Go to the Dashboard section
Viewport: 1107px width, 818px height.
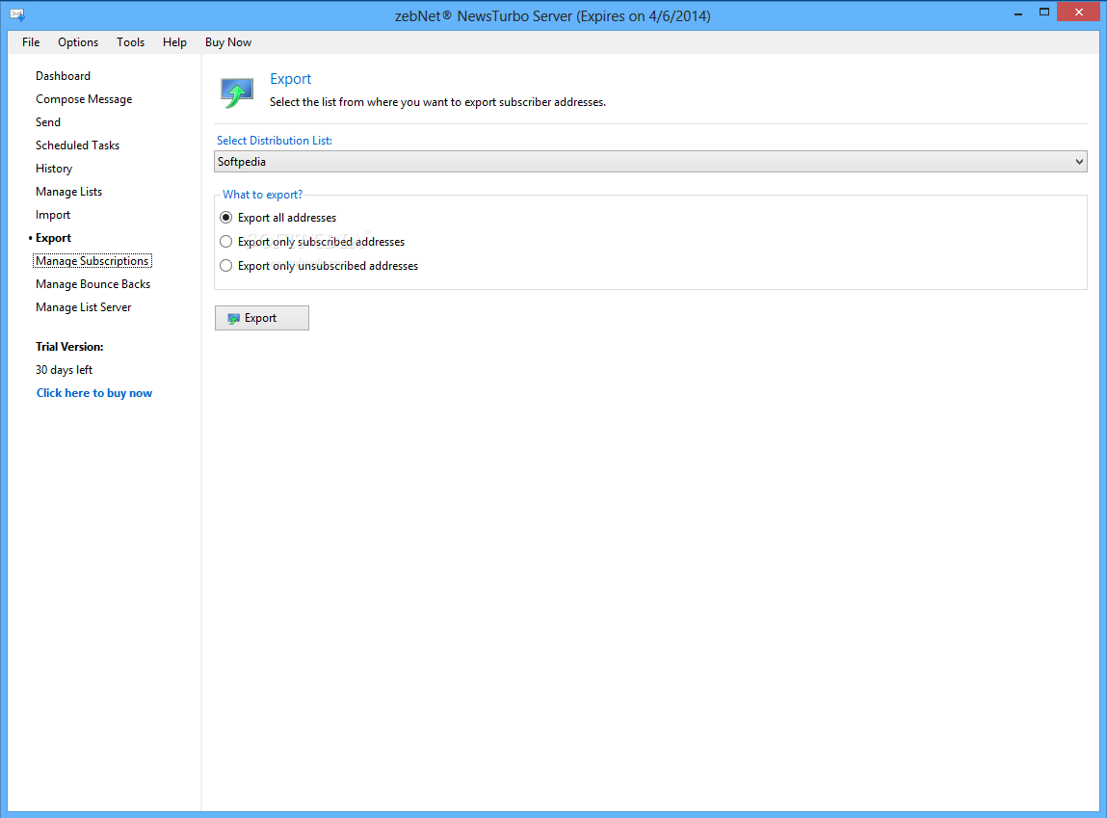tap(63, 75)
